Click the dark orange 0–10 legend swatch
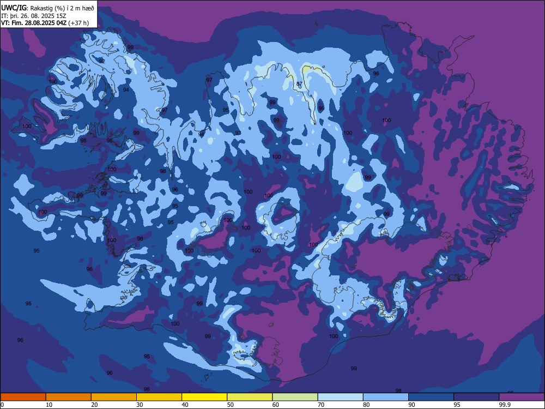Screen dimensions: 545x409 coord(23,397)
